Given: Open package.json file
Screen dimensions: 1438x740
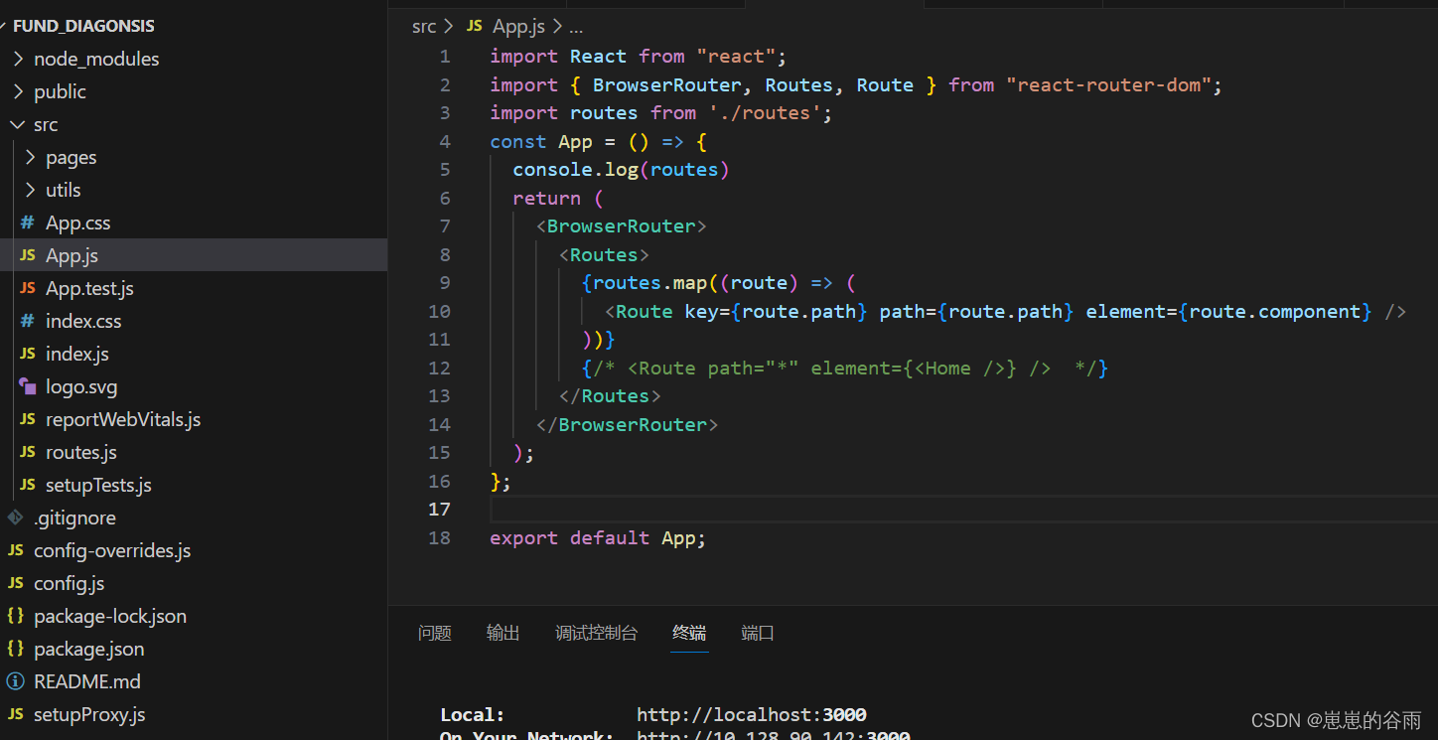Looking at the screenshot, I should tap(194, 649).
